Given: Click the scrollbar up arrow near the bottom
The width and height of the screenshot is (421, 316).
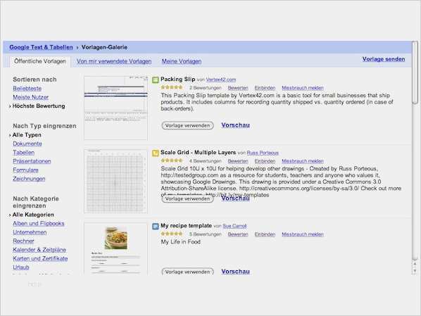Looking at the screenshot, I should point(415,264).
